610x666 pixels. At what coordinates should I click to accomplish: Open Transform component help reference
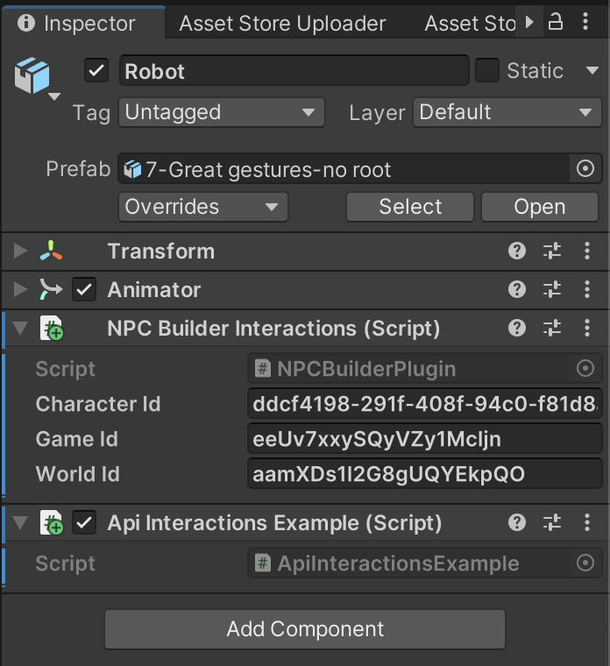pos(517,252)
